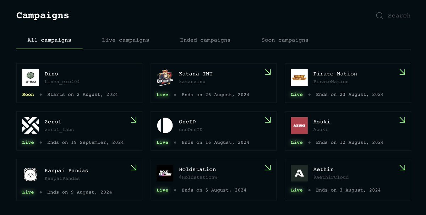Focus the Search input field
This screenshot has height=215, width=426.
pos(399,16)
